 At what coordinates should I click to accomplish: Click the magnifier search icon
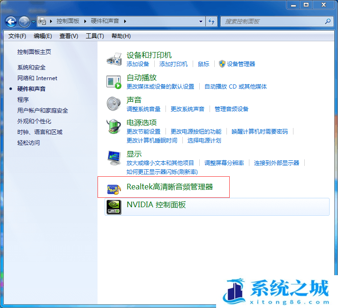(x=328, y=22)
